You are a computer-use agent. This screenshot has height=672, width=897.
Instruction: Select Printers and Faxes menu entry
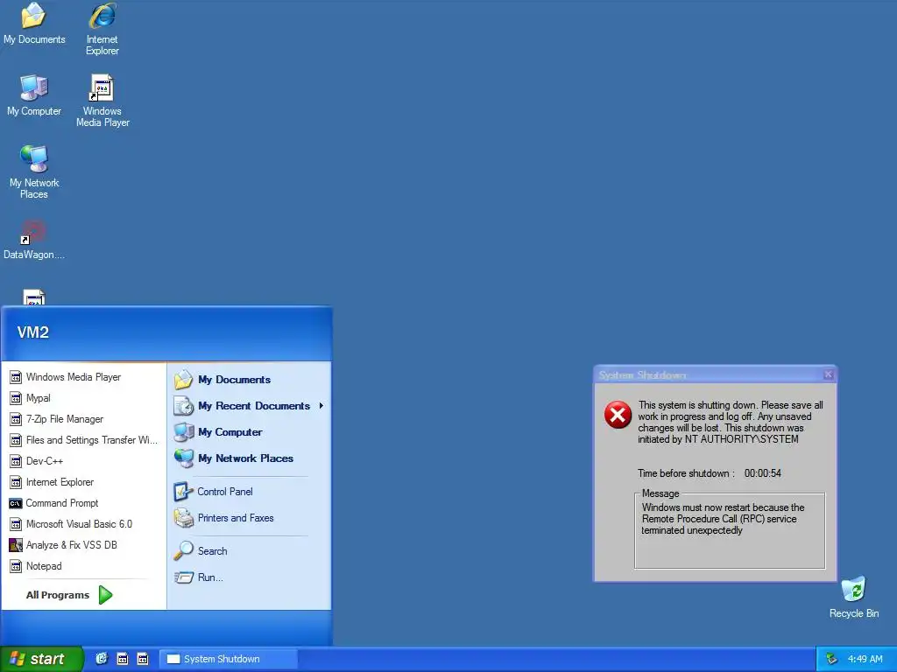pyautogui.click(x=249, y=518)
